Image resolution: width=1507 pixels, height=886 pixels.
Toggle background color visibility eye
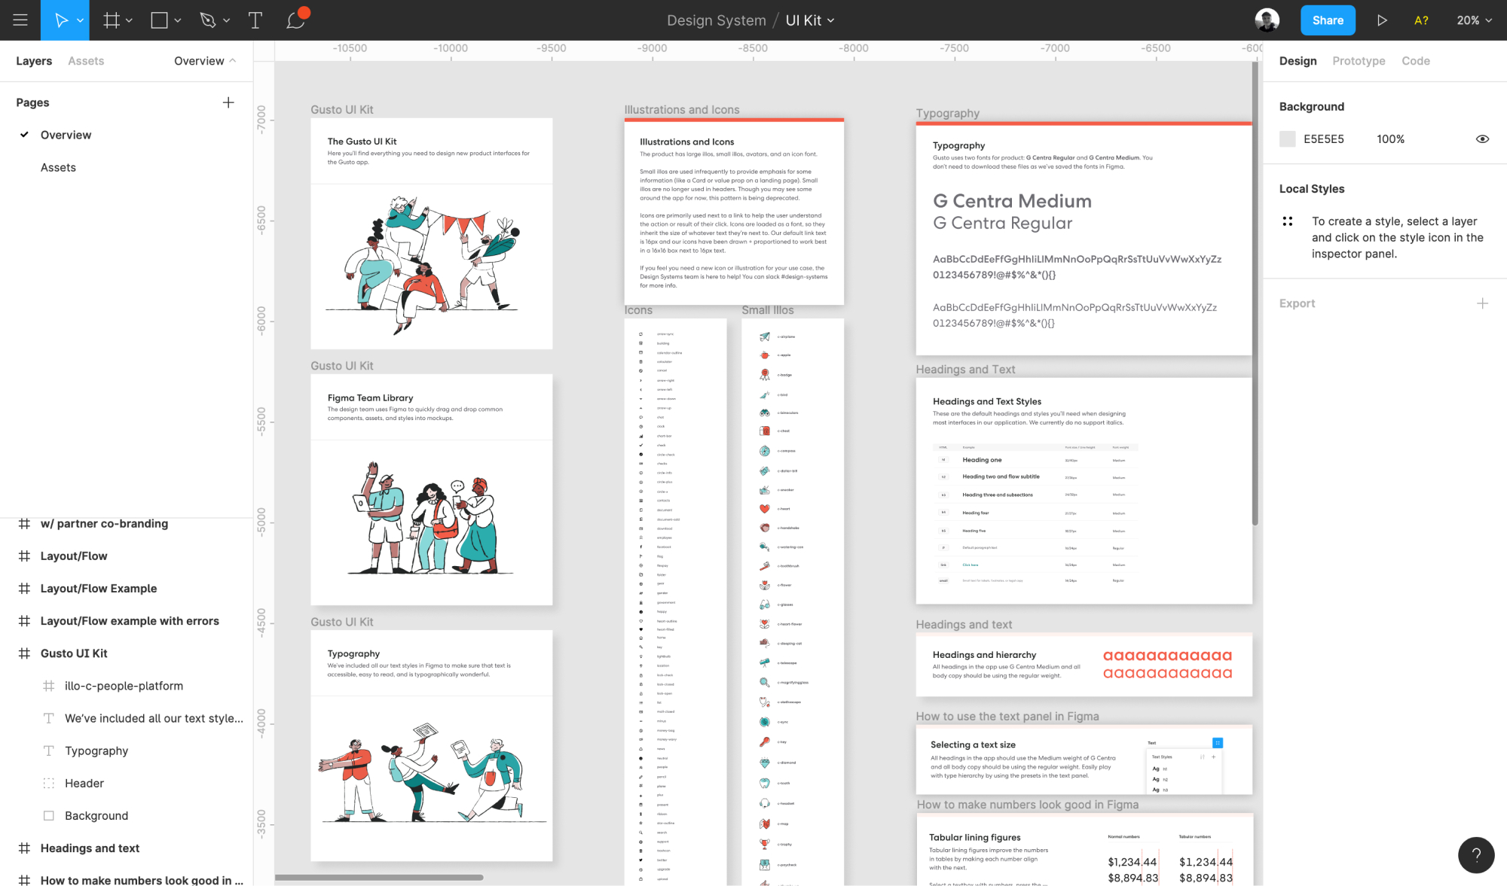1481,139
